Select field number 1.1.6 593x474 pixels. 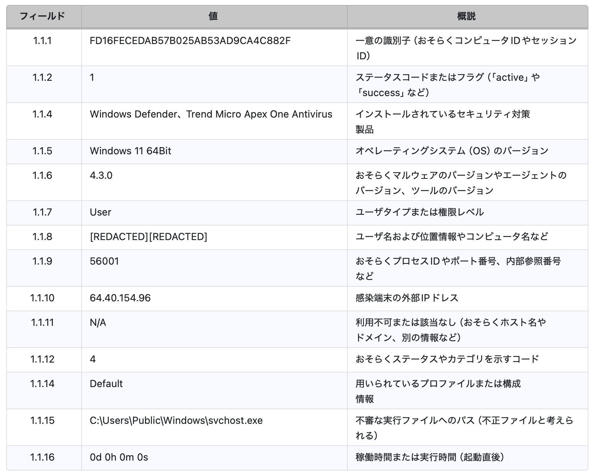tap(42, 175)
